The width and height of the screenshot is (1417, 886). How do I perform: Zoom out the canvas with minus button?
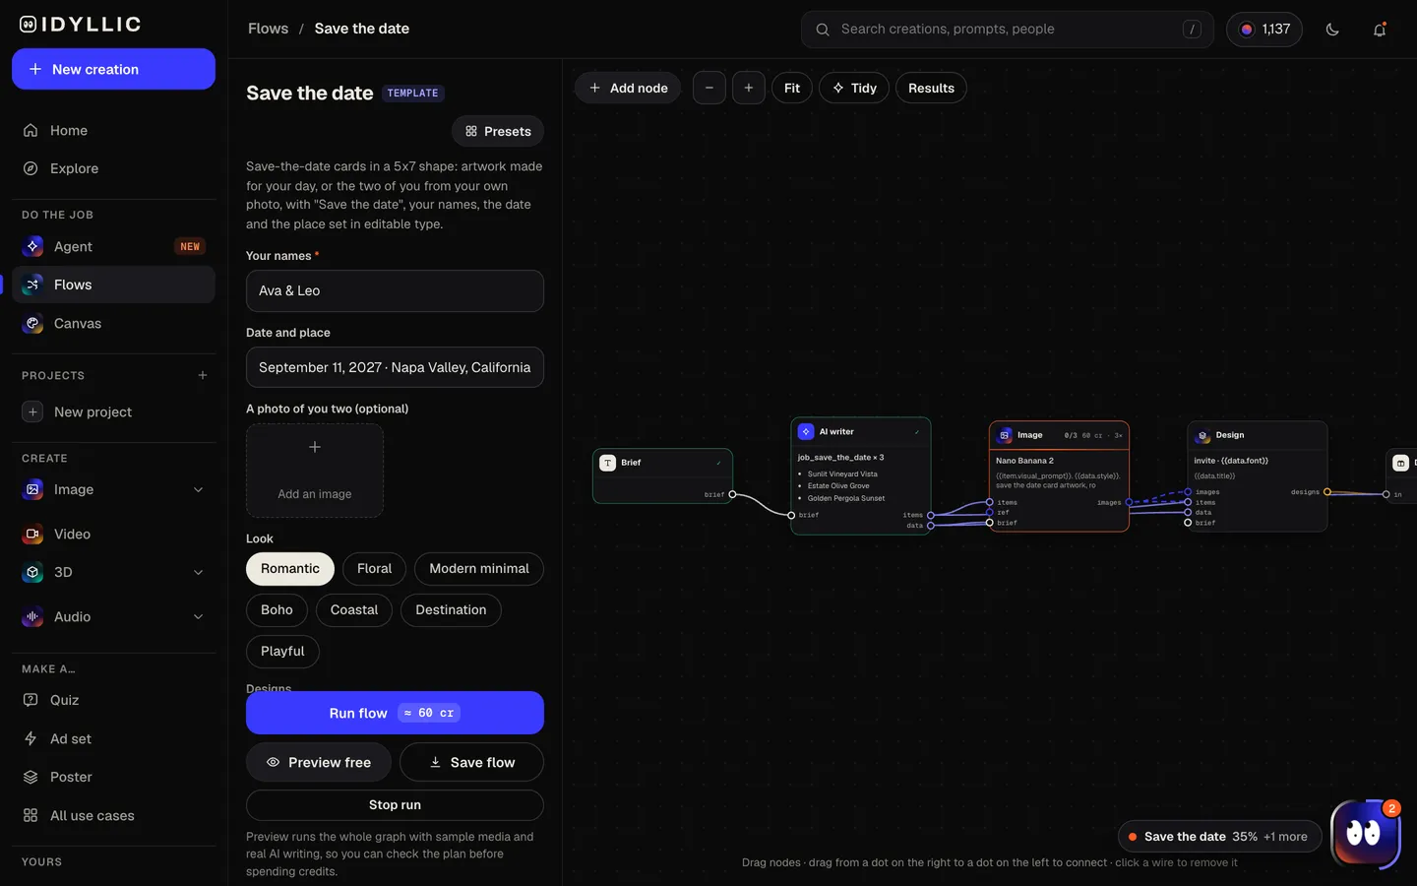(x=709, y=88)
